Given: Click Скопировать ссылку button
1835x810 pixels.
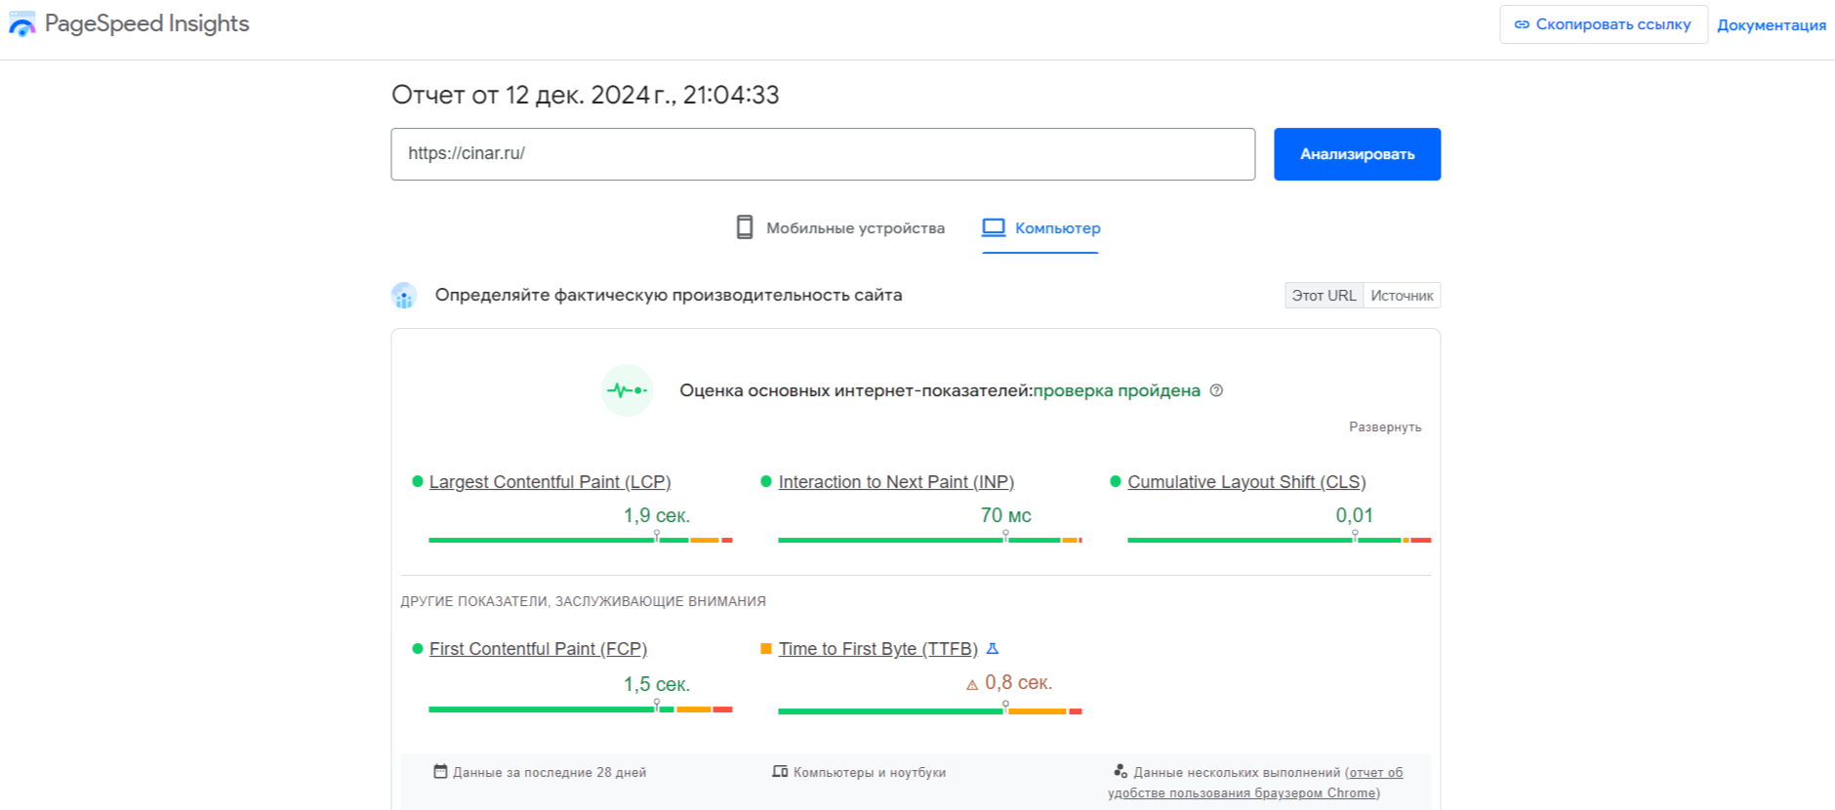Looking at the screenshot, I should 1603,24.
